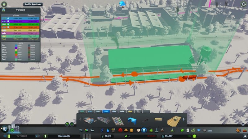Viewport: 248px width, 139px height.
Task: Toggle metro line visibility magnifier
Action: pyautogui.click(x=8, y=24)
